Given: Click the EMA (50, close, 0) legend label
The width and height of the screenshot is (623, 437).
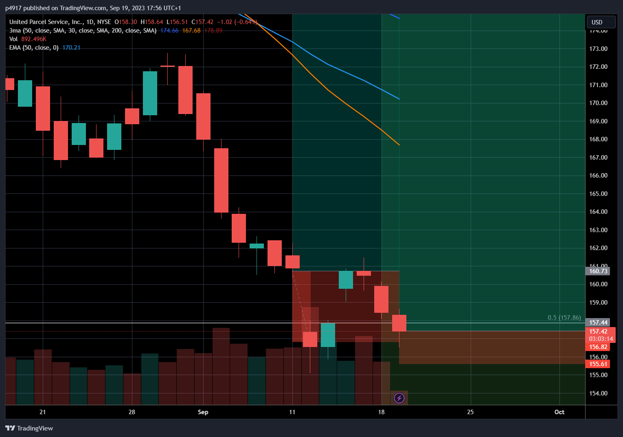Looking at the screenshot, I should pyautogui.click(x=34, y=48).
